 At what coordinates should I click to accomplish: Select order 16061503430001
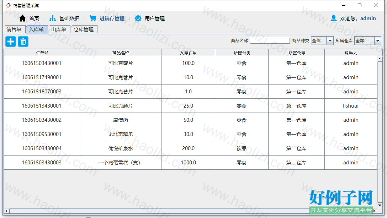(x=42, y=63)
